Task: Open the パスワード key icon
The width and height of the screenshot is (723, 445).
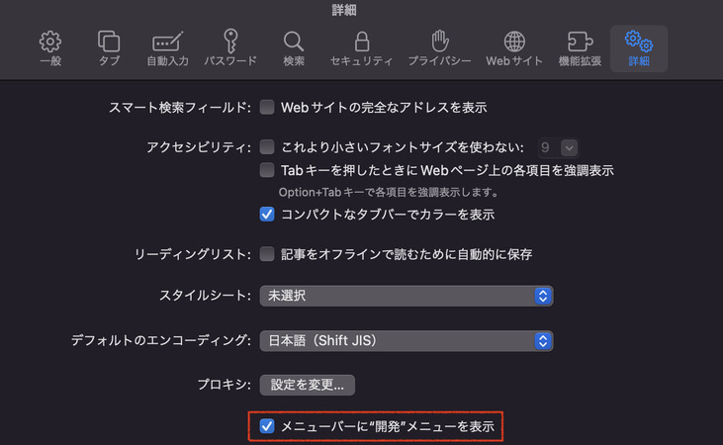Action: (230, 48)
